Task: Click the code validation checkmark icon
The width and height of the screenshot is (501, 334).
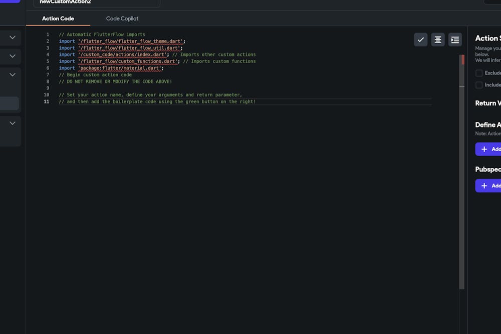Action: tap(420, 39)
